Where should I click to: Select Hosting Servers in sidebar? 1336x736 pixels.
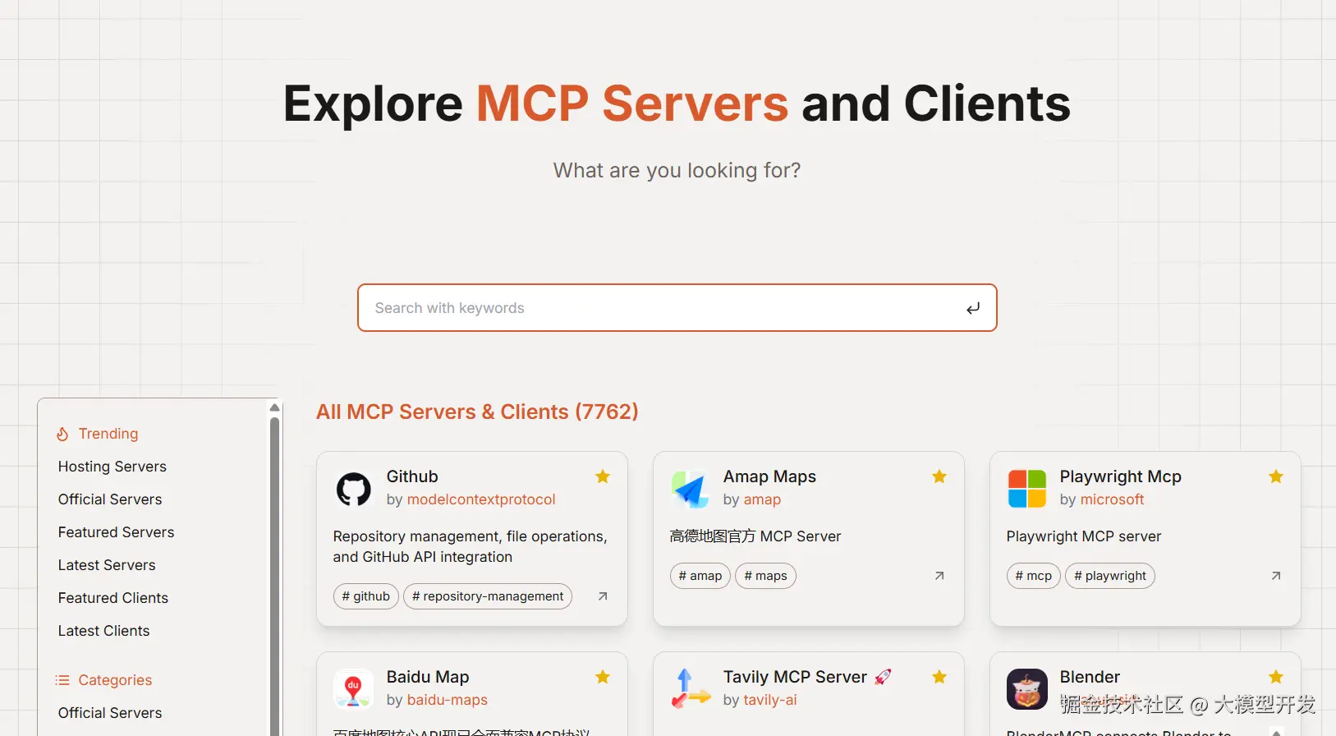[112, 467]
